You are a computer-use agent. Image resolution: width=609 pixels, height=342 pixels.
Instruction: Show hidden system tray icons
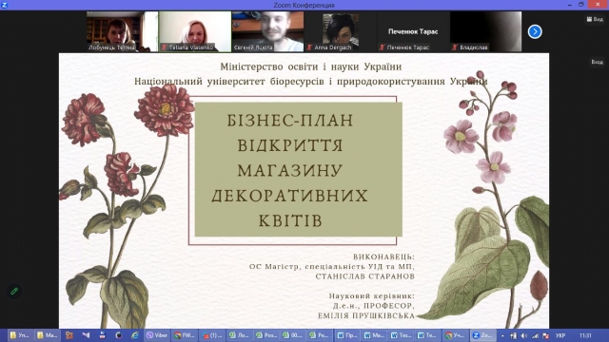coord(502,335)
